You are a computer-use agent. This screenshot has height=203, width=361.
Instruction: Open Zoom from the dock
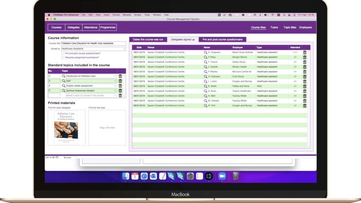tap(222, 176)
